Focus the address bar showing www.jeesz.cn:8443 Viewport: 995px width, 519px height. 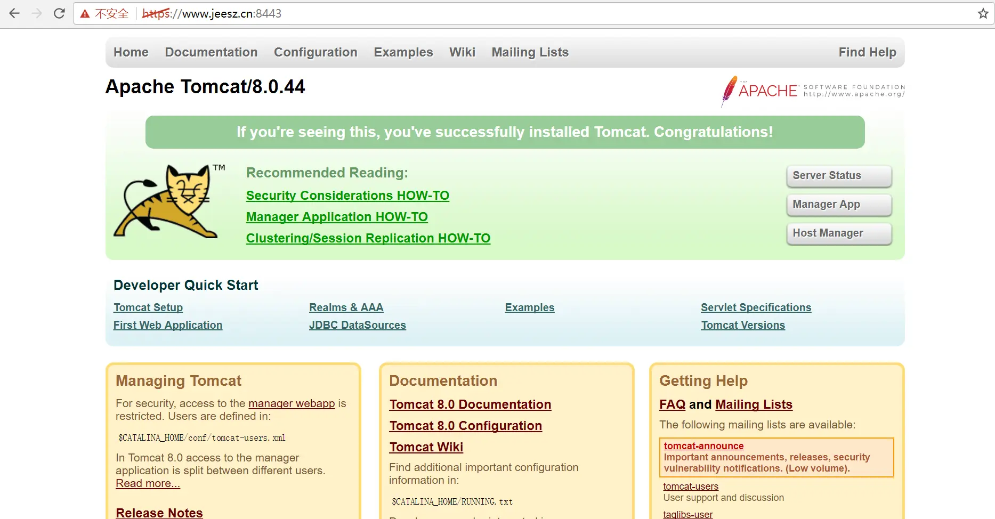click(533, 13)
